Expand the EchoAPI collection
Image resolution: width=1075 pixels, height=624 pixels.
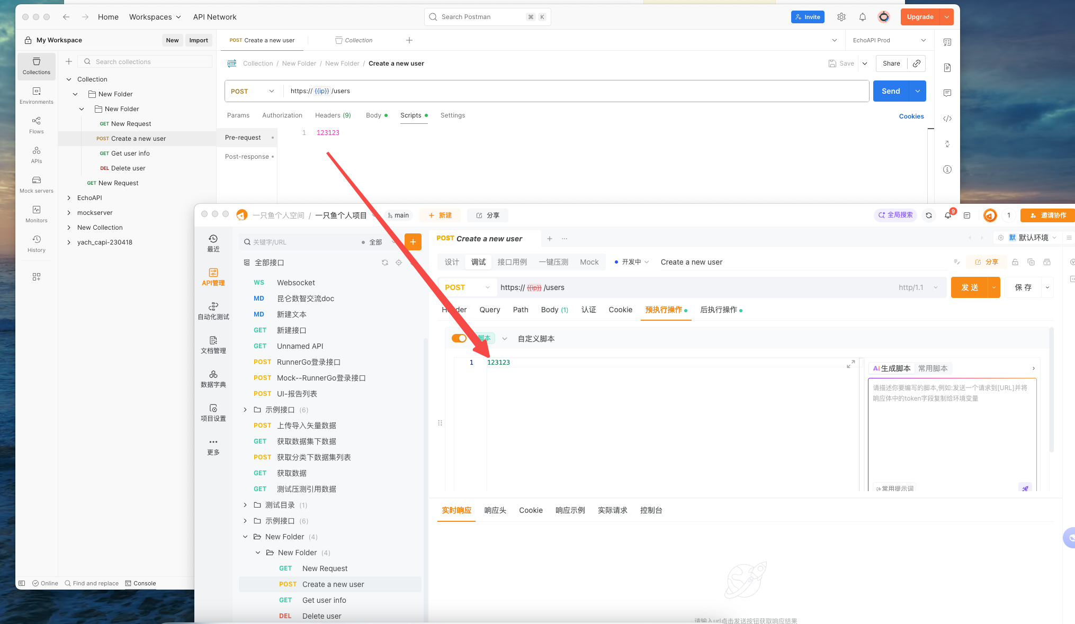click(69, 198)
